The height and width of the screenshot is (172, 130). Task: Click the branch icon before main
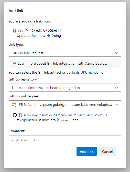click(x=59, y=119)
